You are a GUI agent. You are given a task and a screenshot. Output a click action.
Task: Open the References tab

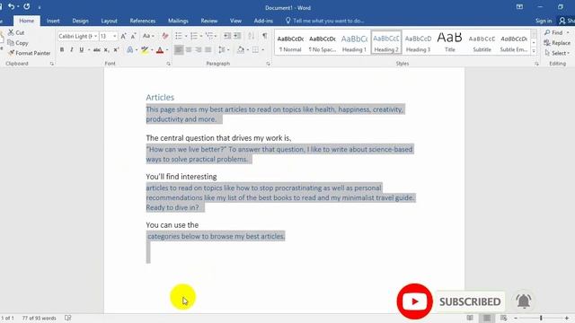[143, 21]
